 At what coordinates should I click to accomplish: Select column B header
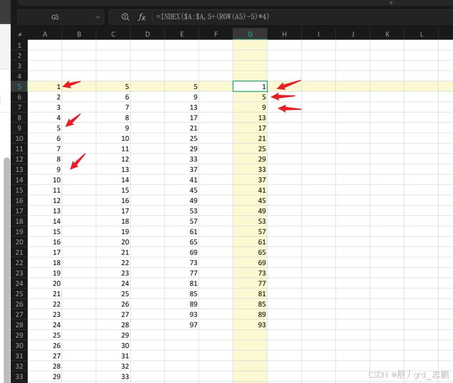click(79, 34)
